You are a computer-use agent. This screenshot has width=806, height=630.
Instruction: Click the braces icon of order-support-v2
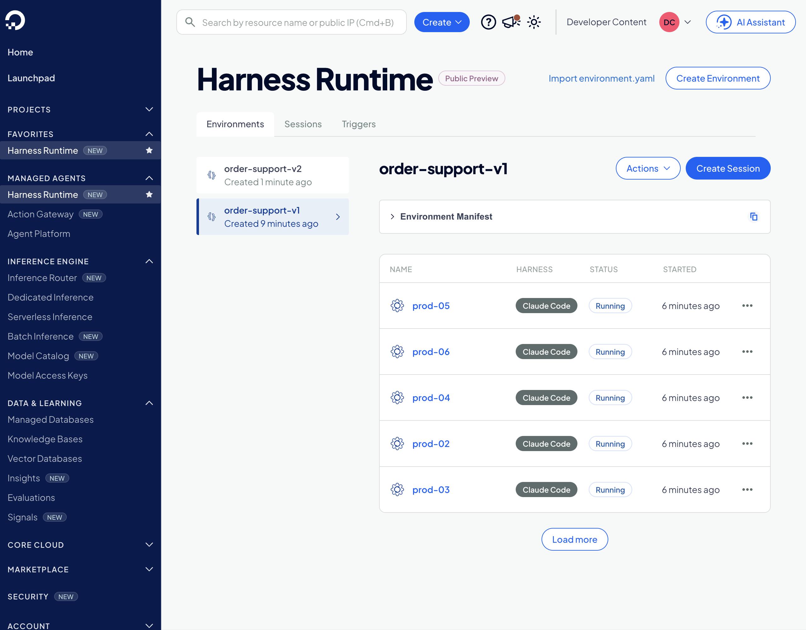(212, 175)
